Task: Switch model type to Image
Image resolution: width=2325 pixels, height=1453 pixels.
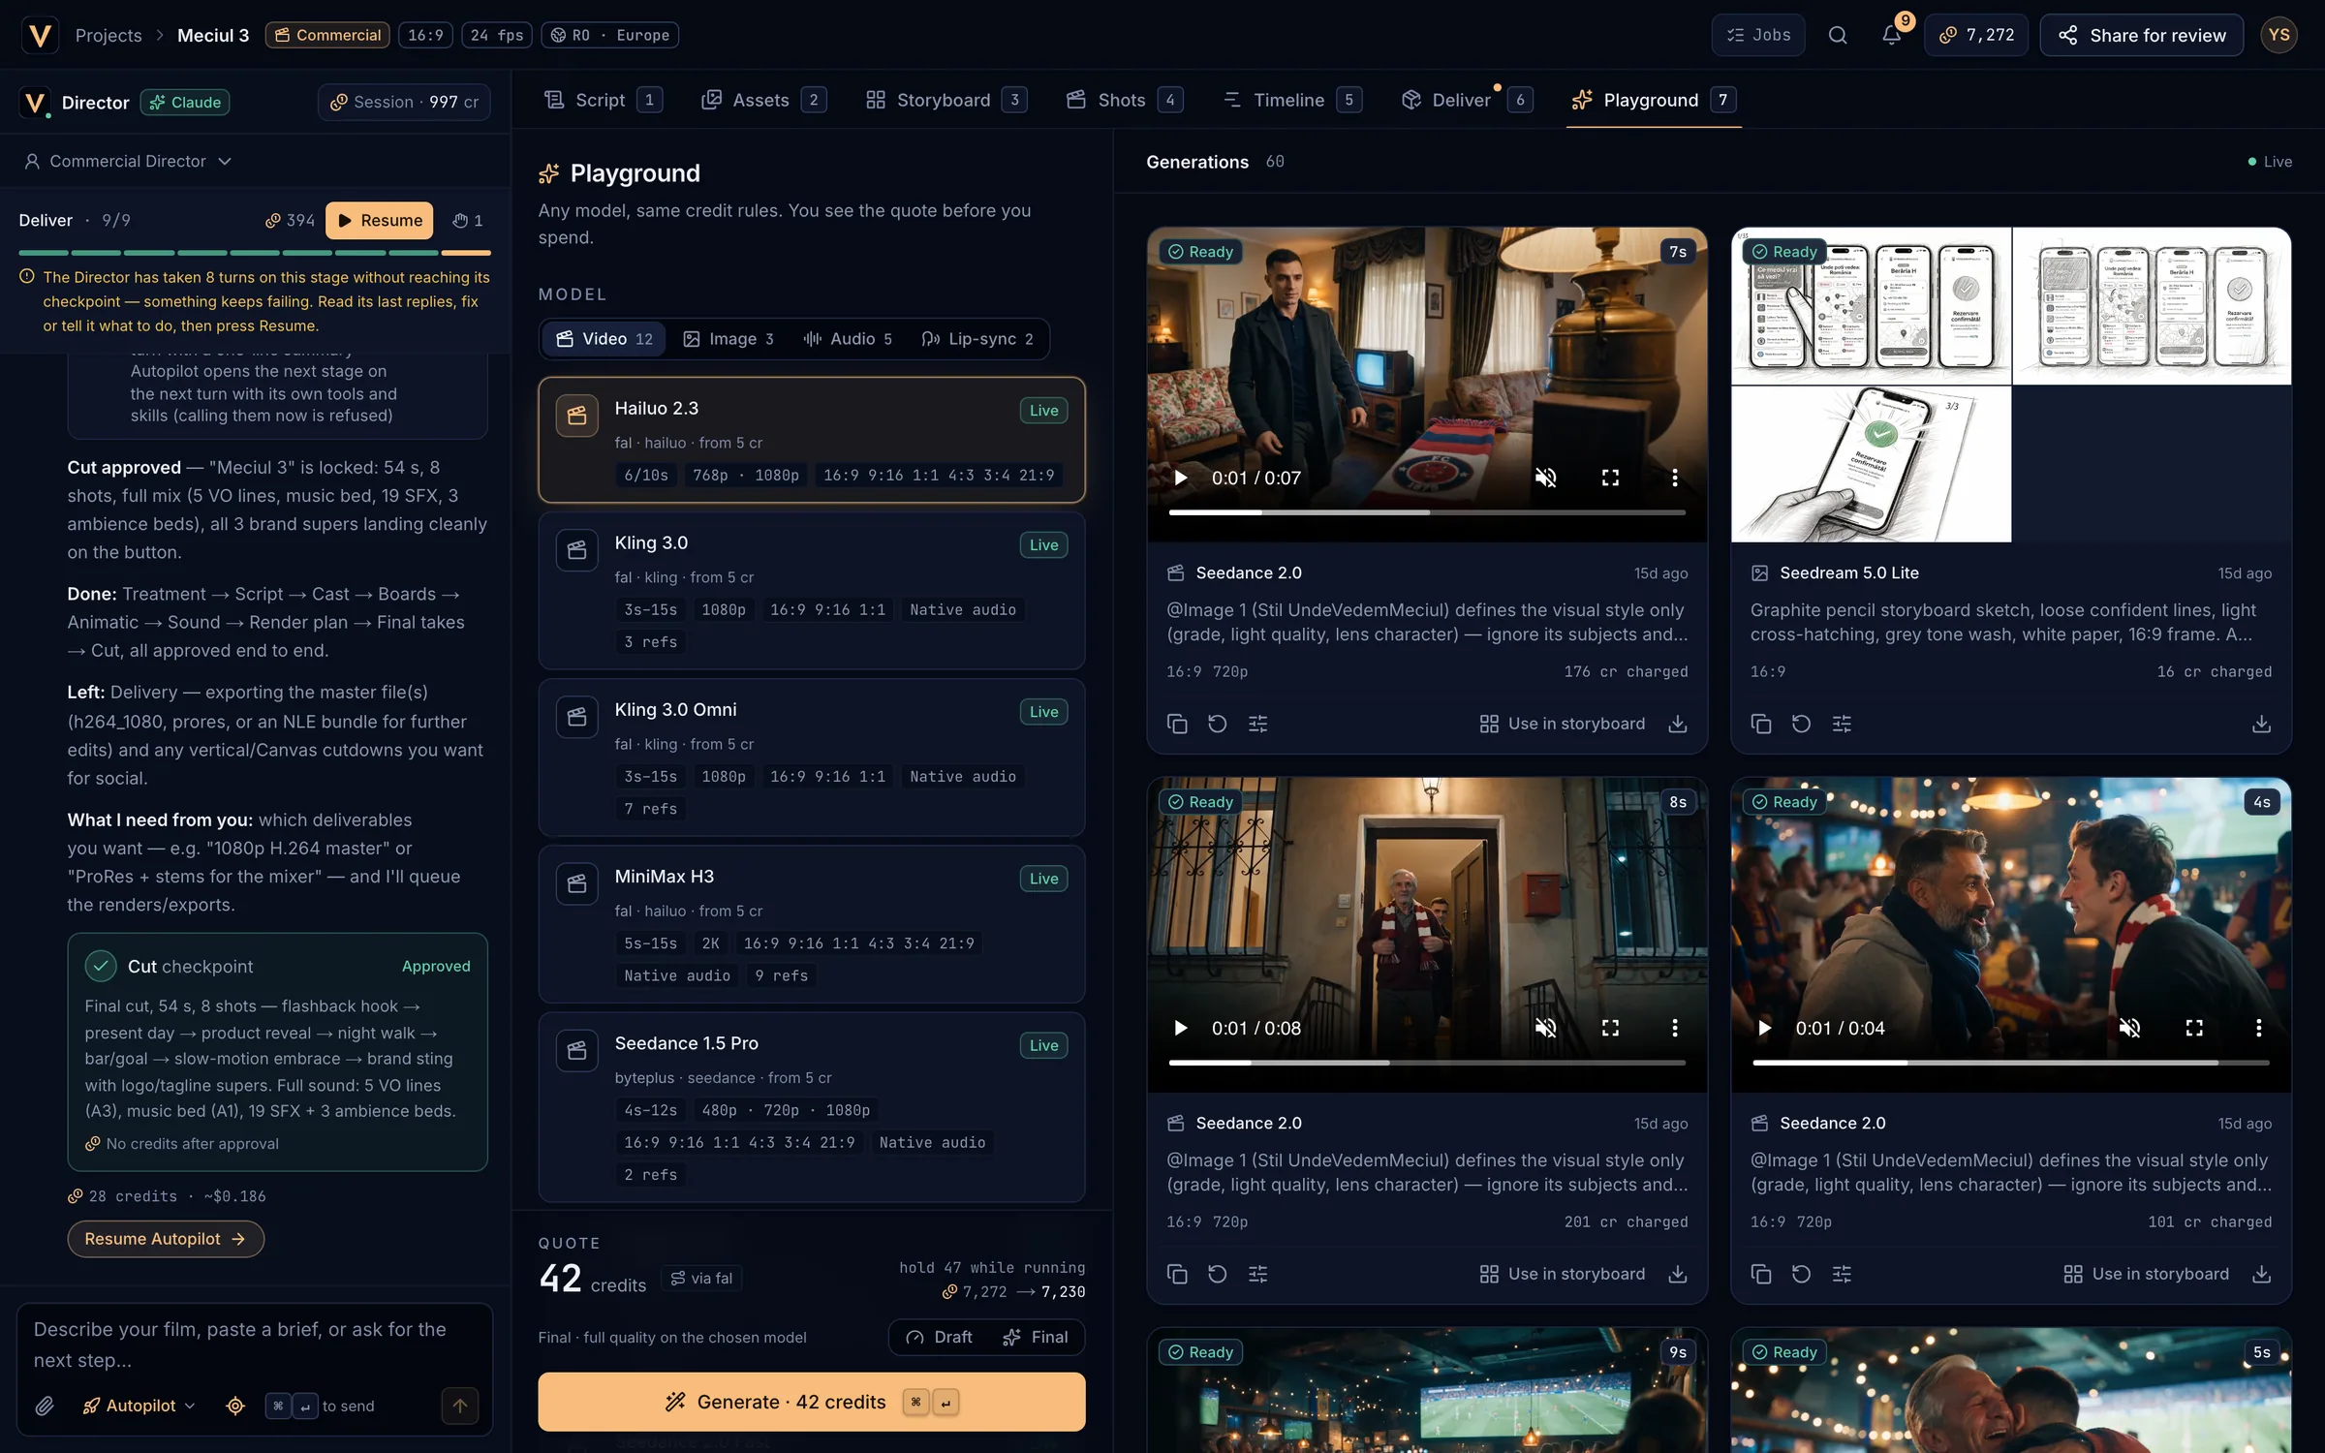Action: [728, 339]
